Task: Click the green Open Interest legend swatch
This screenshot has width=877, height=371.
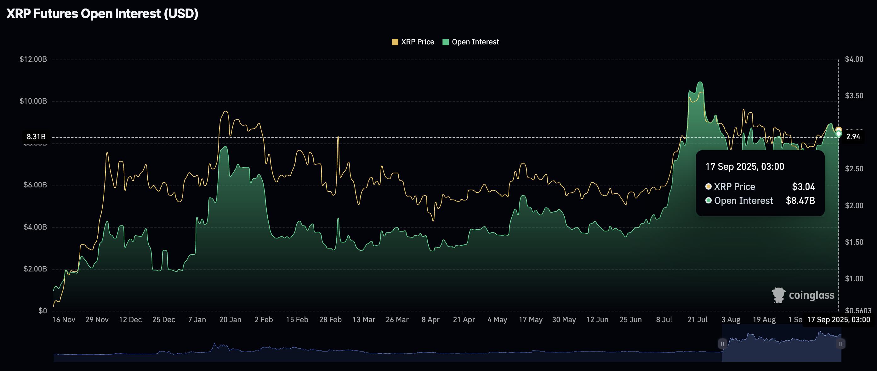Action: [446, 42]
